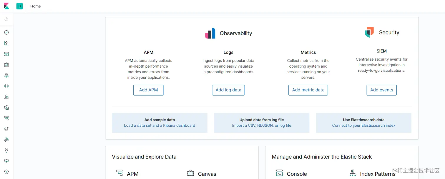This screenshot has width=445, height=179.
Task: Click 'Manage and Administer the Elastic Stack' heading
Action: pos(322,157)
